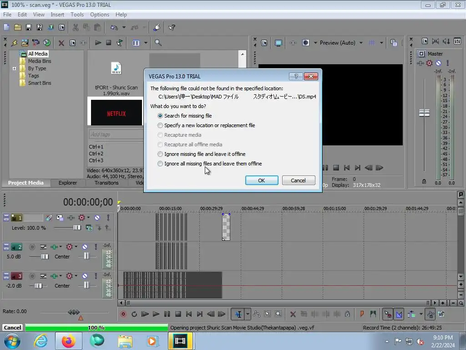The width and height of the screenshot is (466, 350).
Task: Open Track 1 FX dropdown arrow
Action: pyautogui.click(x=88, y=217)
